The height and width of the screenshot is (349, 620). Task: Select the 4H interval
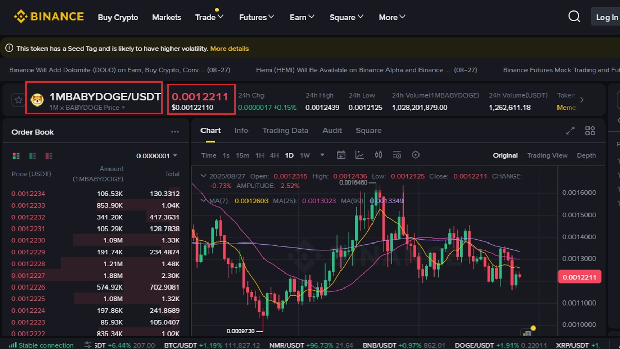click(274, 155)
